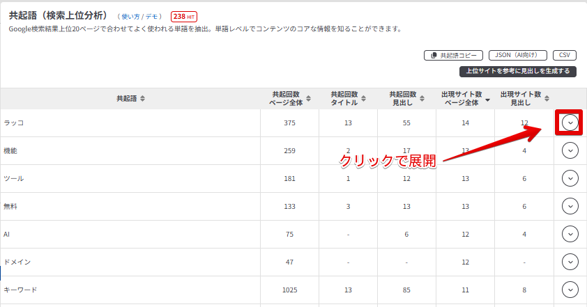This screenshot has width=587, height=307.
Task: Expand the 機能 row chevron
Action: tap(570, 150)
